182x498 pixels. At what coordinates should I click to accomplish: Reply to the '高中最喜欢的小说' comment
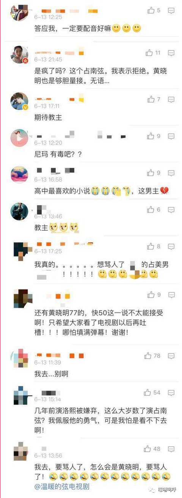pos(171,173)
